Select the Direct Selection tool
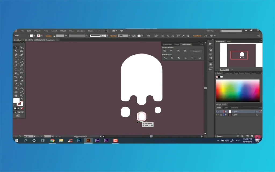 [x=21, y=47]
